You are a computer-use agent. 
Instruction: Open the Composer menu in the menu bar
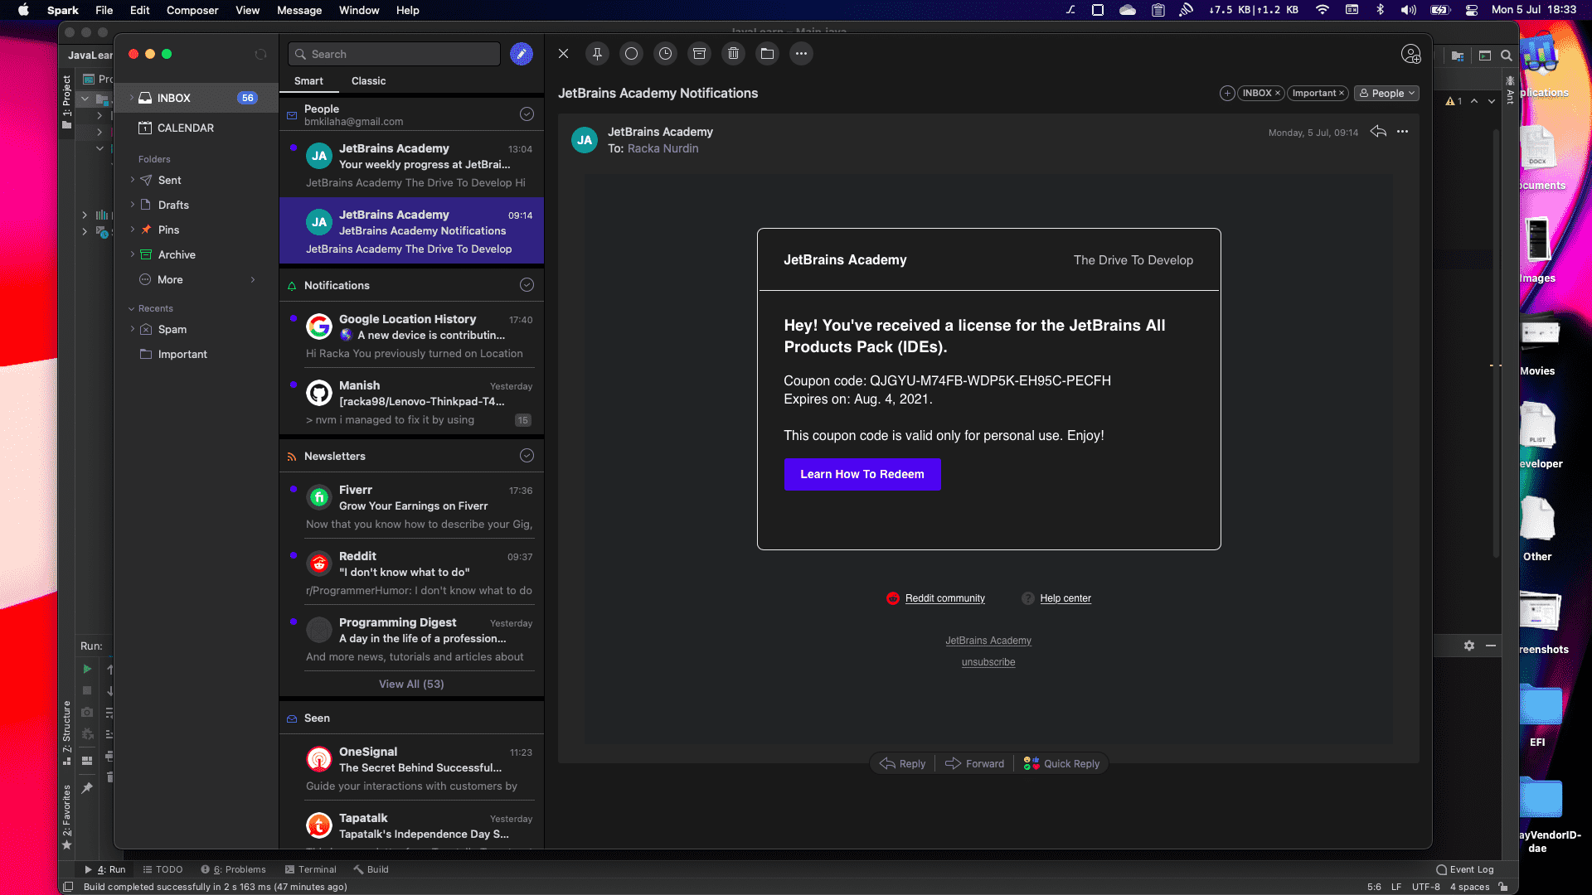tap(192, 10)
